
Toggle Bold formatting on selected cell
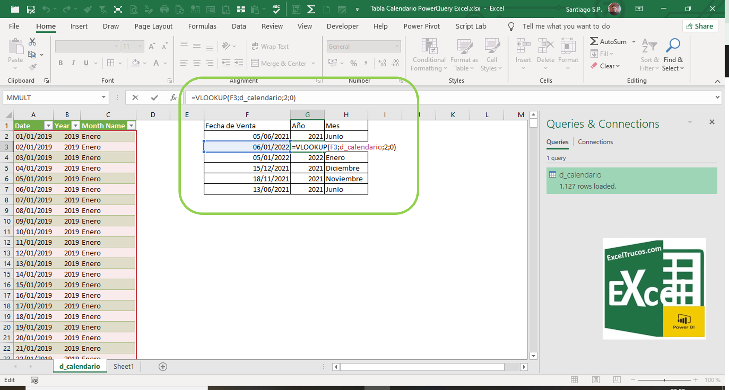tap(60, 63)
